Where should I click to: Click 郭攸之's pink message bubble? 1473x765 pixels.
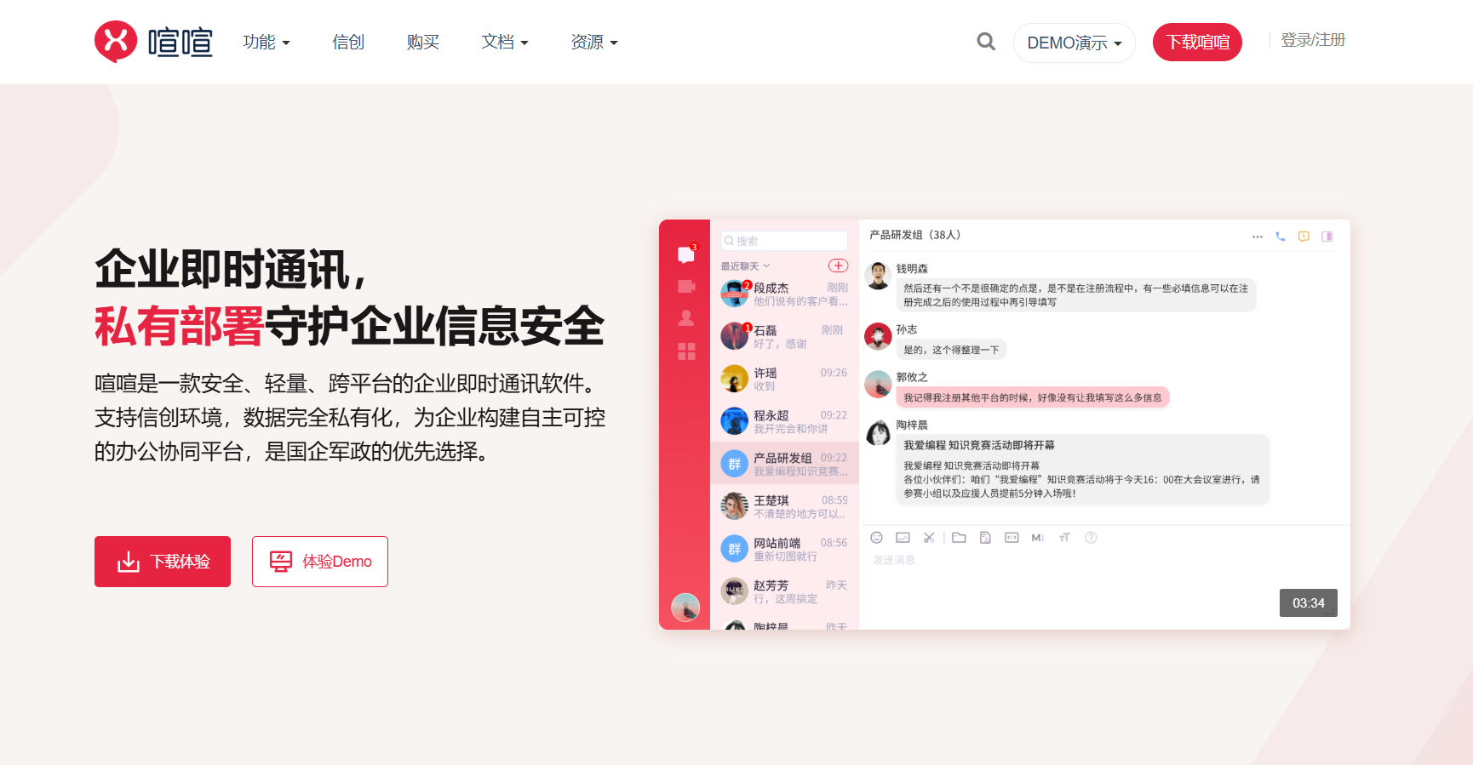click(x=1033, y=397)
